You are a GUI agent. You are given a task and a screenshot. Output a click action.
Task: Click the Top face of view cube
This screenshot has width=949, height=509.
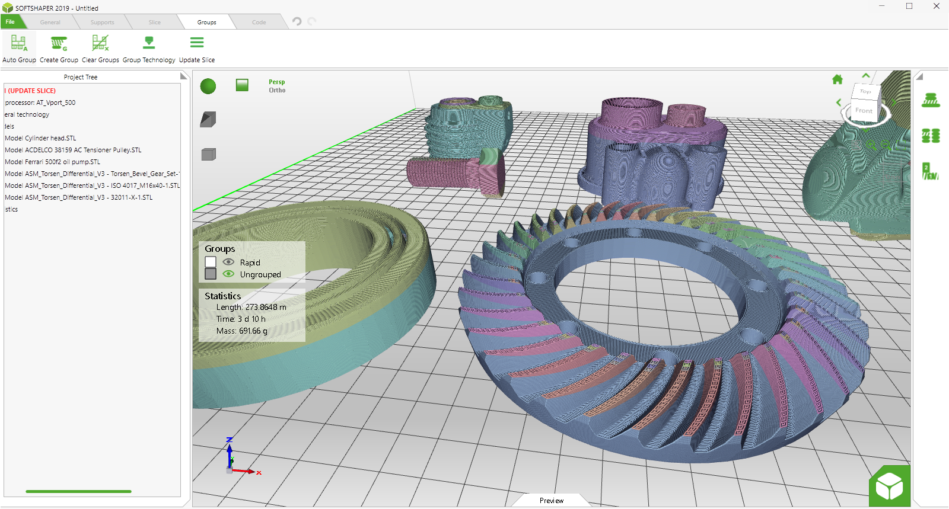865,91
